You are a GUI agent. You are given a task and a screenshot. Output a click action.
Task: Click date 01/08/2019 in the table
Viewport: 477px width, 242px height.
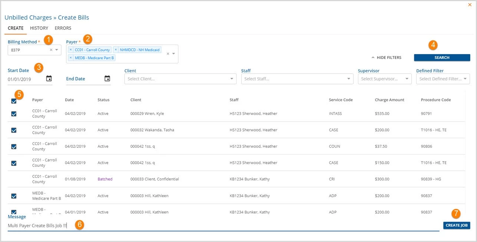(x=75, y=179)
